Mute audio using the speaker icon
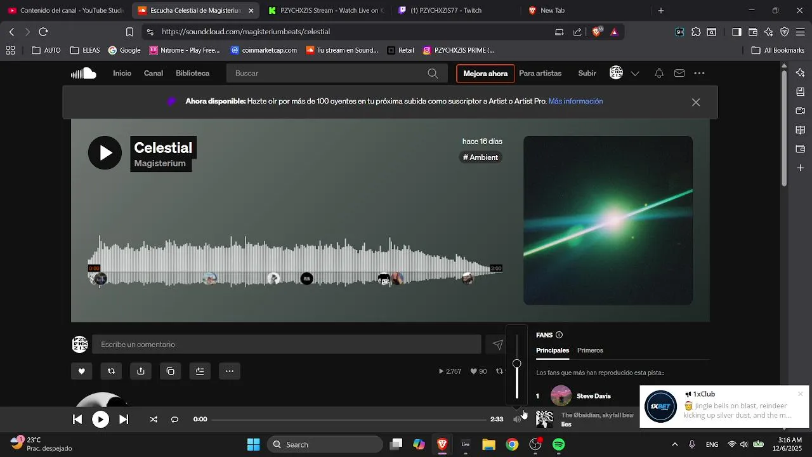812x457 pixels. pos(517,419)
